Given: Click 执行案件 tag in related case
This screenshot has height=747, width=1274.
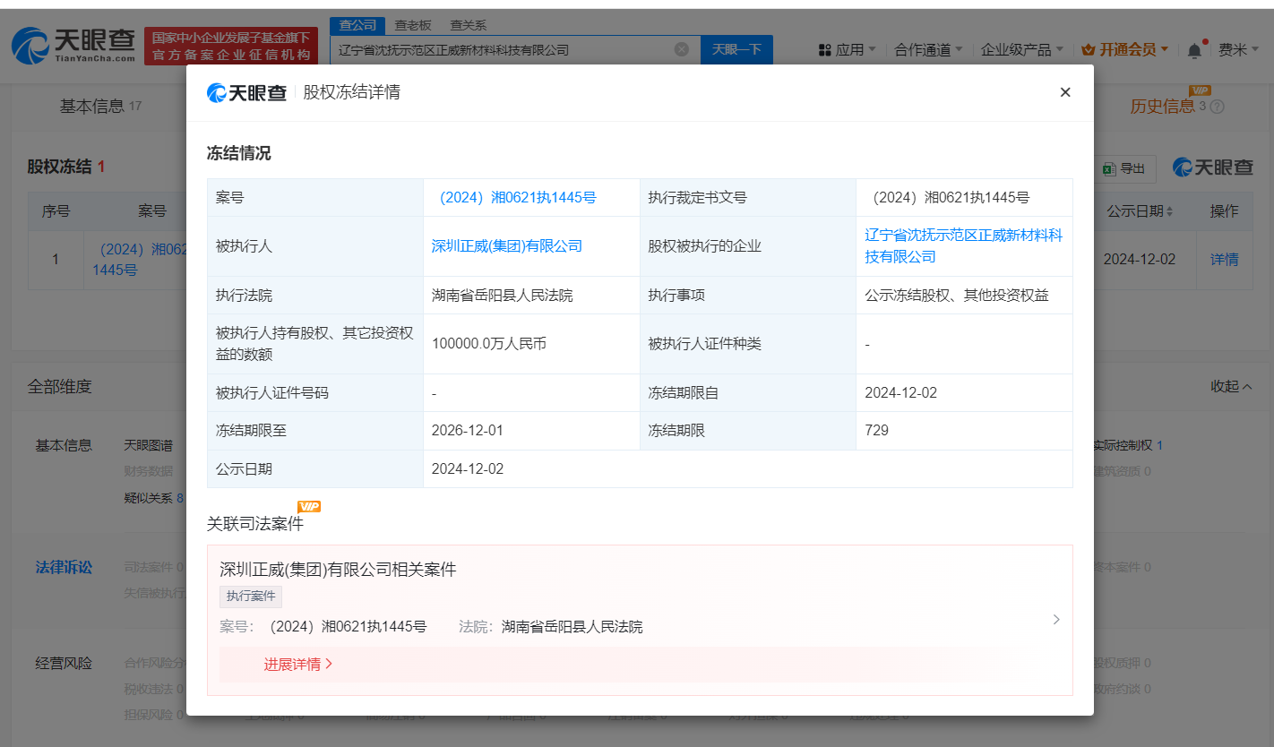Looking at the screenshot, I should click(251, 596).
